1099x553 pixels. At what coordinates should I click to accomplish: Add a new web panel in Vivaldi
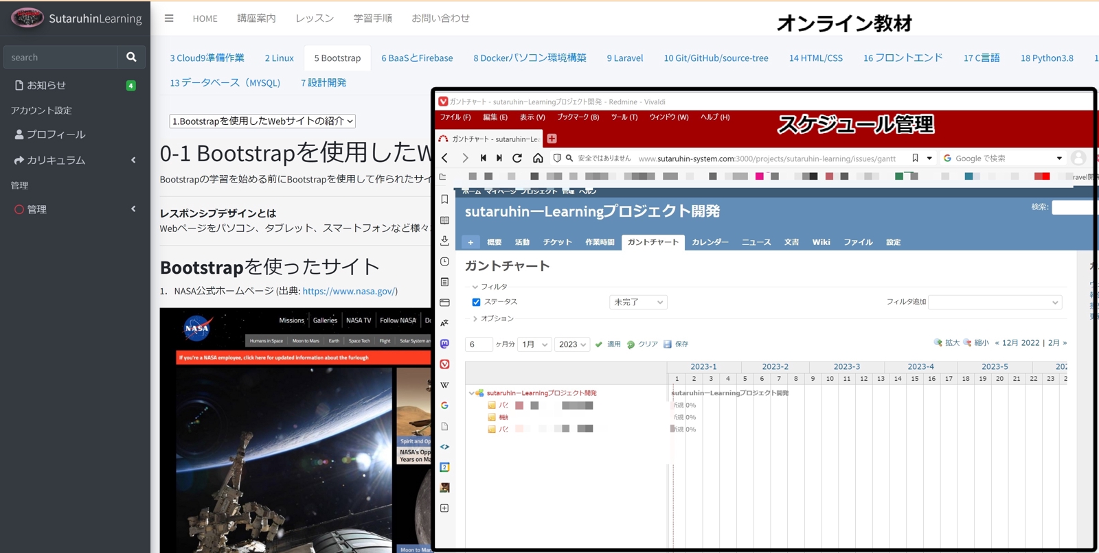tap(444, 508)
